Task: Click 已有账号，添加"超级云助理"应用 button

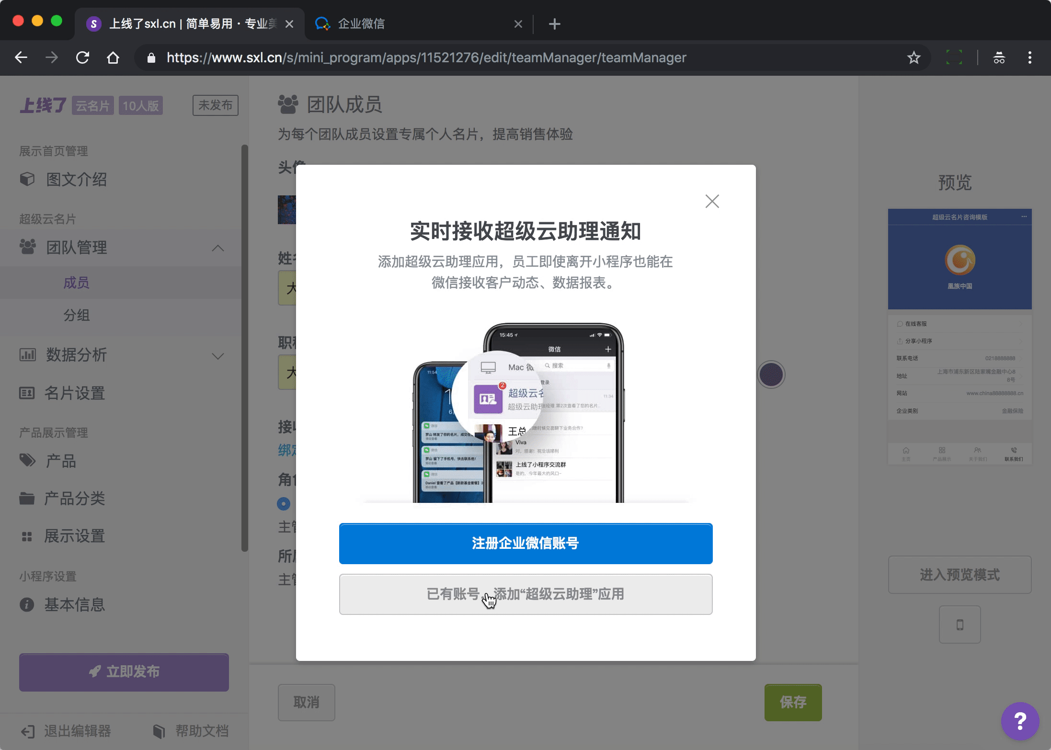Action: click(x=525, y=594)
